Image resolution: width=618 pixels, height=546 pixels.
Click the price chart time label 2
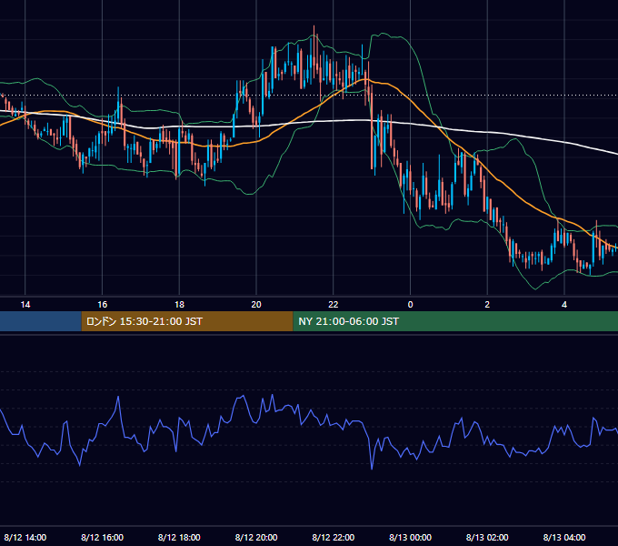pyautogui.click(x=487, y=305)
